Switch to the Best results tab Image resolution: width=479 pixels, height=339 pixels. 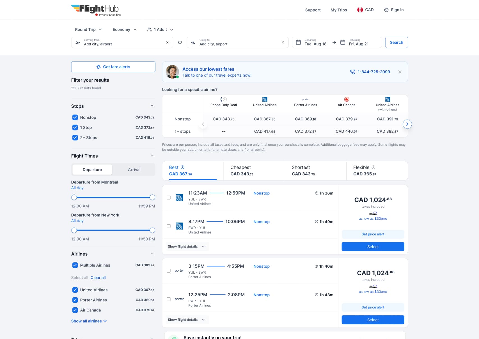coord(193,171)
